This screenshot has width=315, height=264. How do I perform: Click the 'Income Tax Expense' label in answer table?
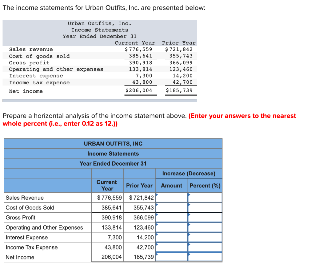[x=32, y=247]
